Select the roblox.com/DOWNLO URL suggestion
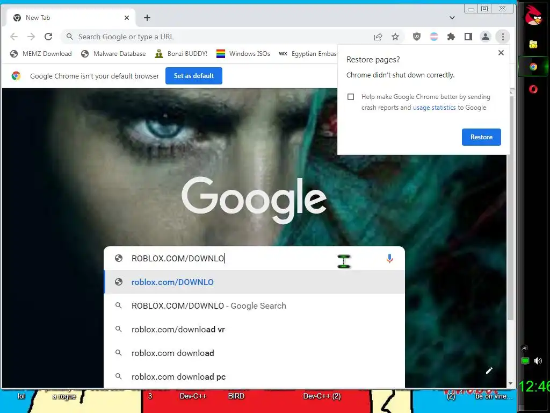The width and height of the screenshot is (550, 413). 254,282
